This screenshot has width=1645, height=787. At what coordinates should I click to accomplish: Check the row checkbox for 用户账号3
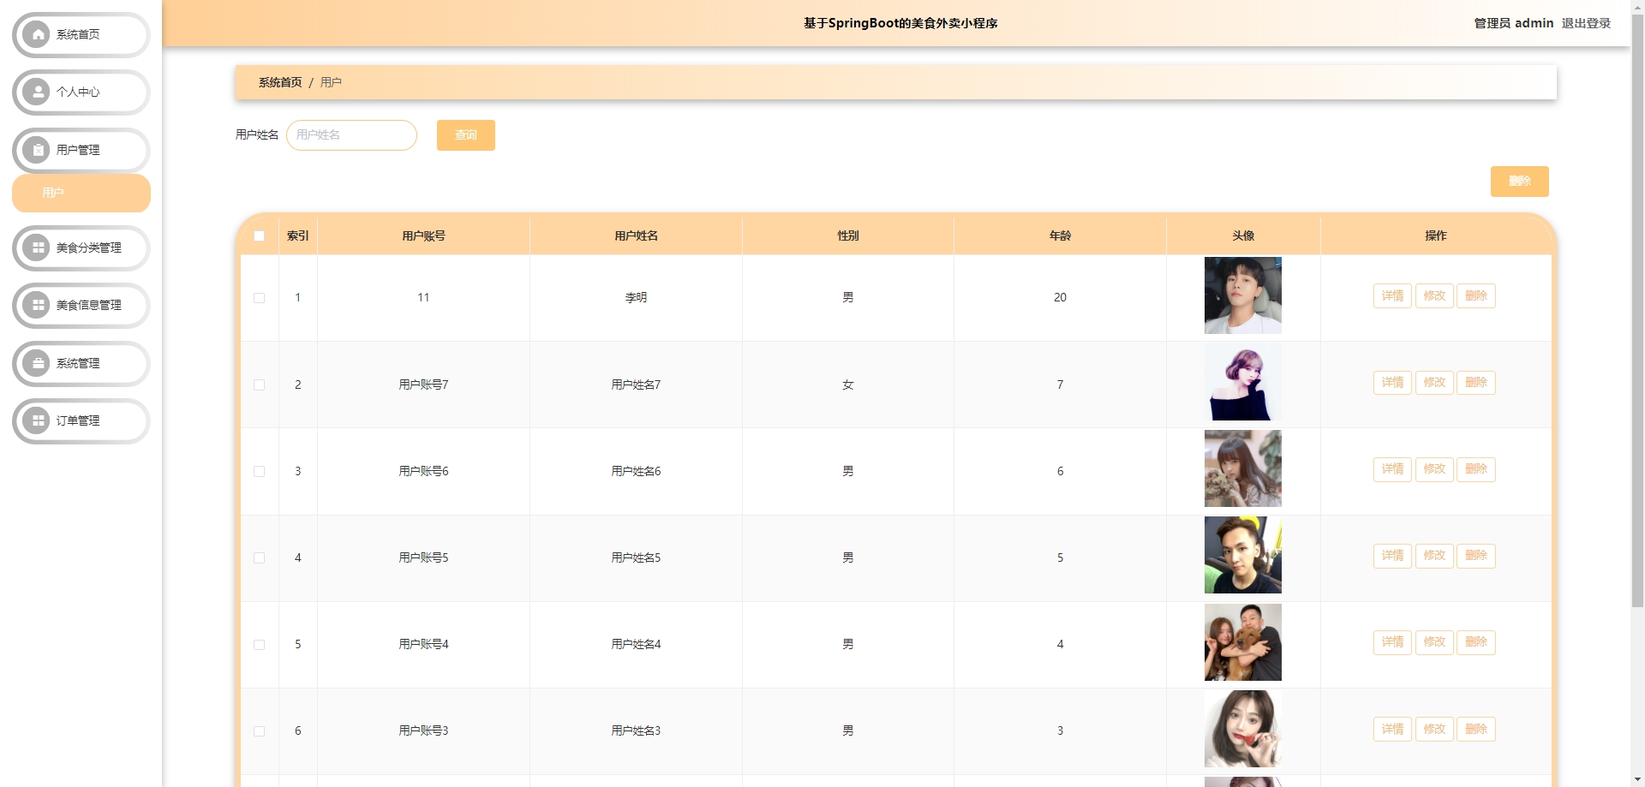coord(260,731)
